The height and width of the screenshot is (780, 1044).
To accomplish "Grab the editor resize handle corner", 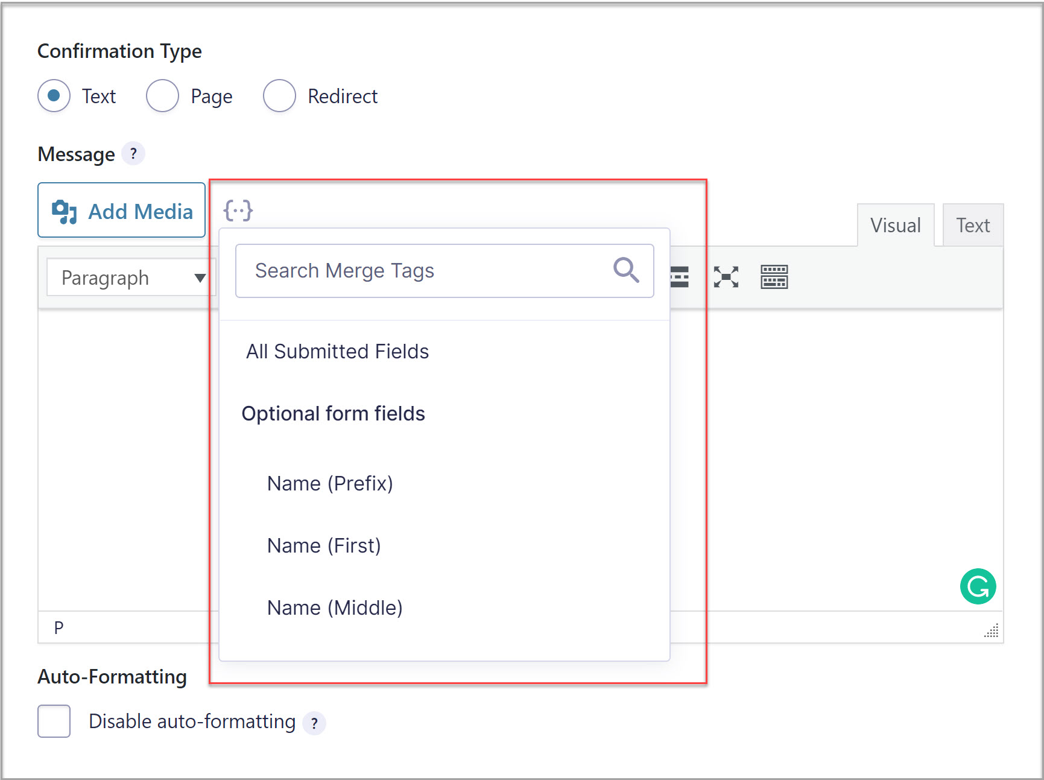I will click(x=991, y=630).
